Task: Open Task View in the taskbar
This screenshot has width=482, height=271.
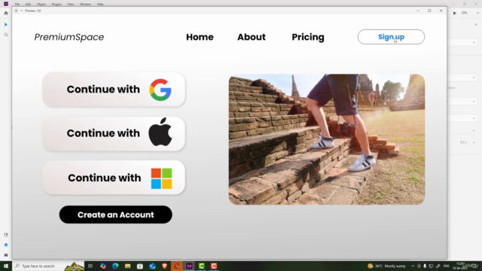Action: coord(90,266)
